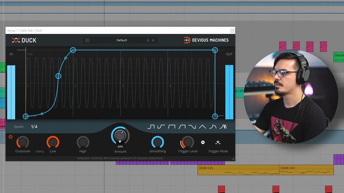Viewport: 344px width, 193px height.
Task: Click the IN level meter
Action: [x=11, y=92]
